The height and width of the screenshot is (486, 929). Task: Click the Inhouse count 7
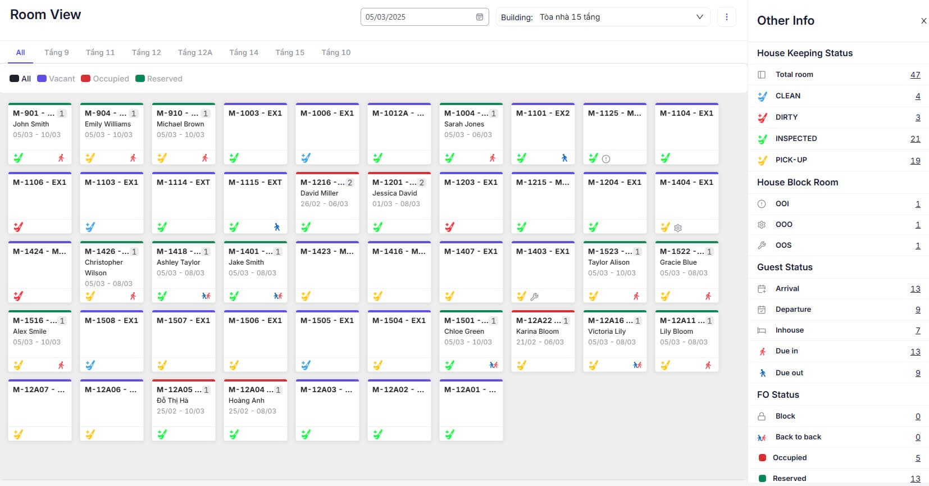click(918, 330)
